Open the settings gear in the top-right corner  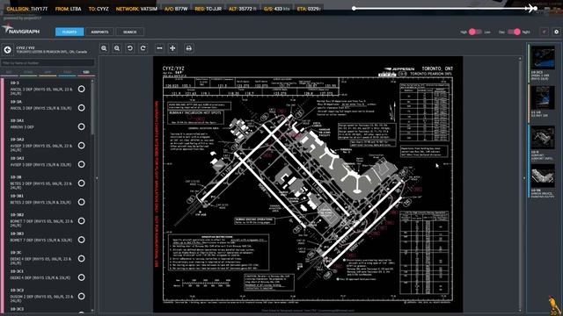[x=556, y=32]
